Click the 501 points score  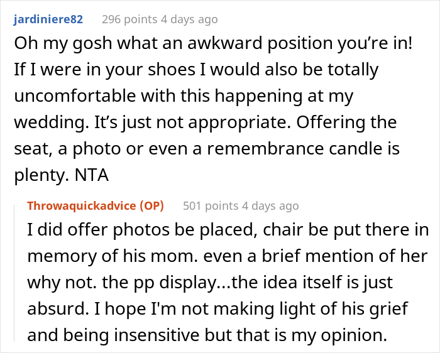click(x=211, y=205)
